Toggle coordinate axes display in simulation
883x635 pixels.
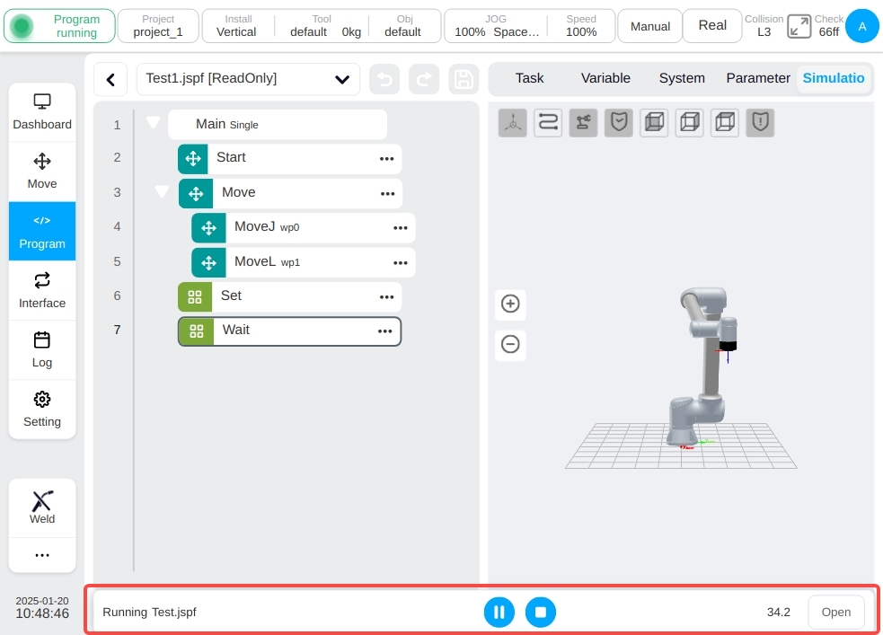[x=512, y=122]
